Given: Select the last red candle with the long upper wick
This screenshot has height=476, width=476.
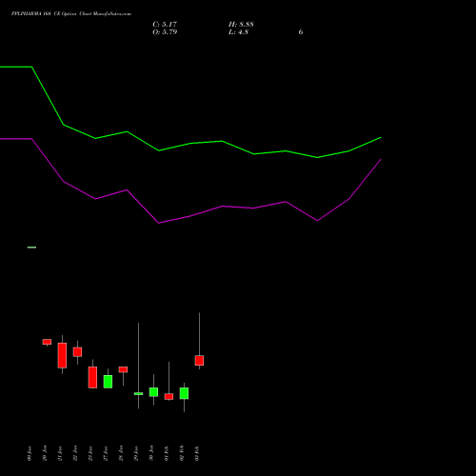Looking at the screenshot, I should pyautogui.click(x=199, y=361).
